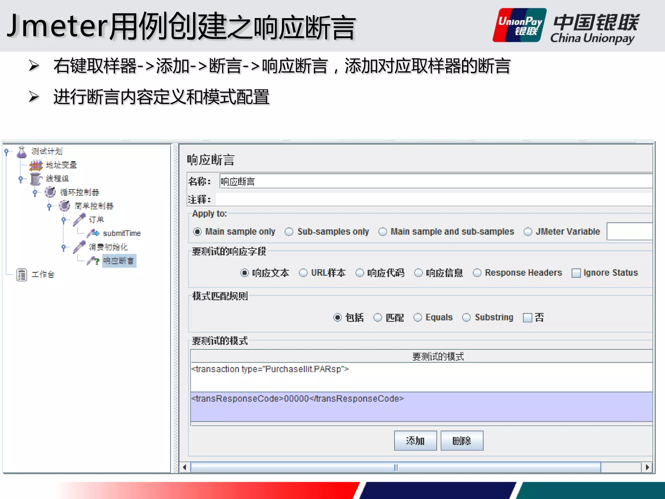Click the transResponseCode pattern row
Screen dimensions: 665x499
coord(421,407)
